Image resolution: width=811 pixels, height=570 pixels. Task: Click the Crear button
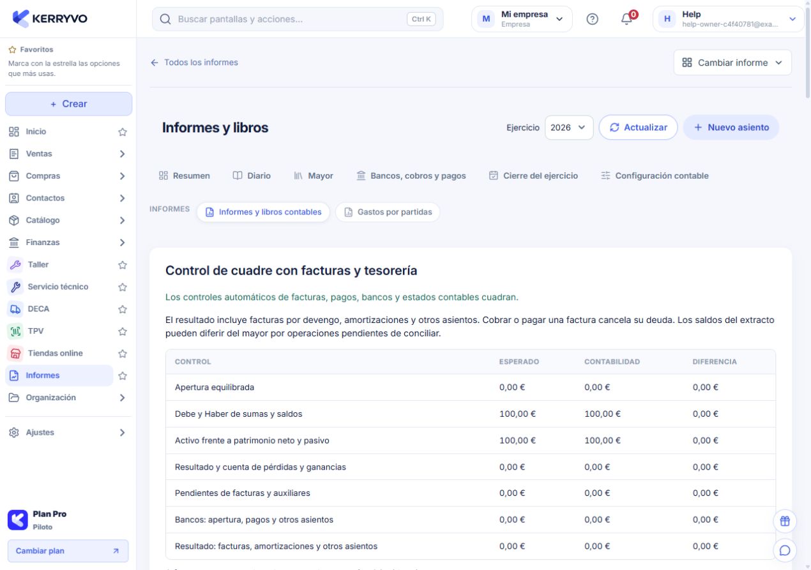click(68, 104)
